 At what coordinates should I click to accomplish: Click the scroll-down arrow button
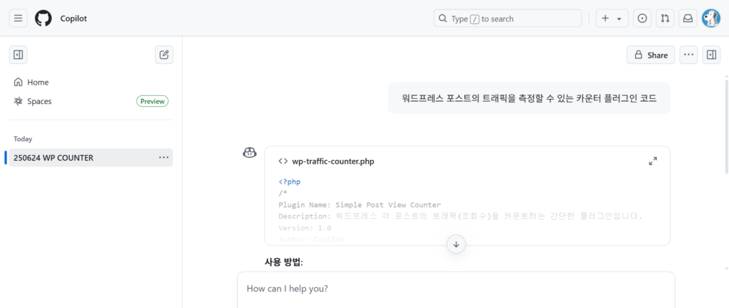[456, 245]
